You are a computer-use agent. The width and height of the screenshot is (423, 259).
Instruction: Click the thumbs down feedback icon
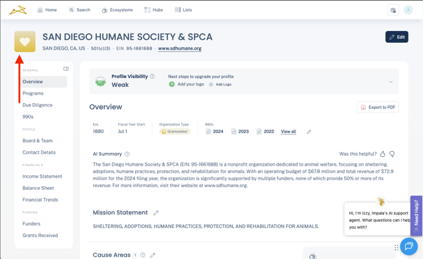coord(392,154)
